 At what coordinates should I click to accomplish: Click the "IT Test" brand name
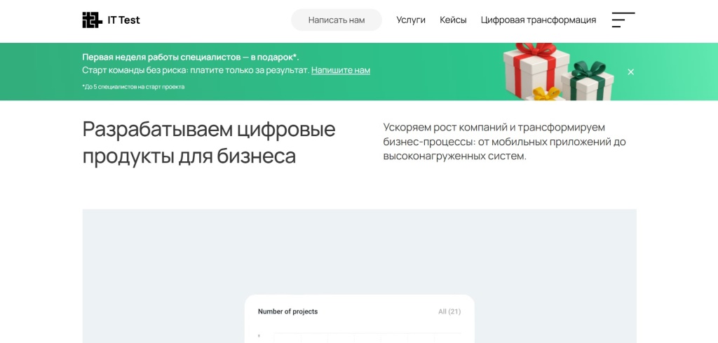(123, 20)
